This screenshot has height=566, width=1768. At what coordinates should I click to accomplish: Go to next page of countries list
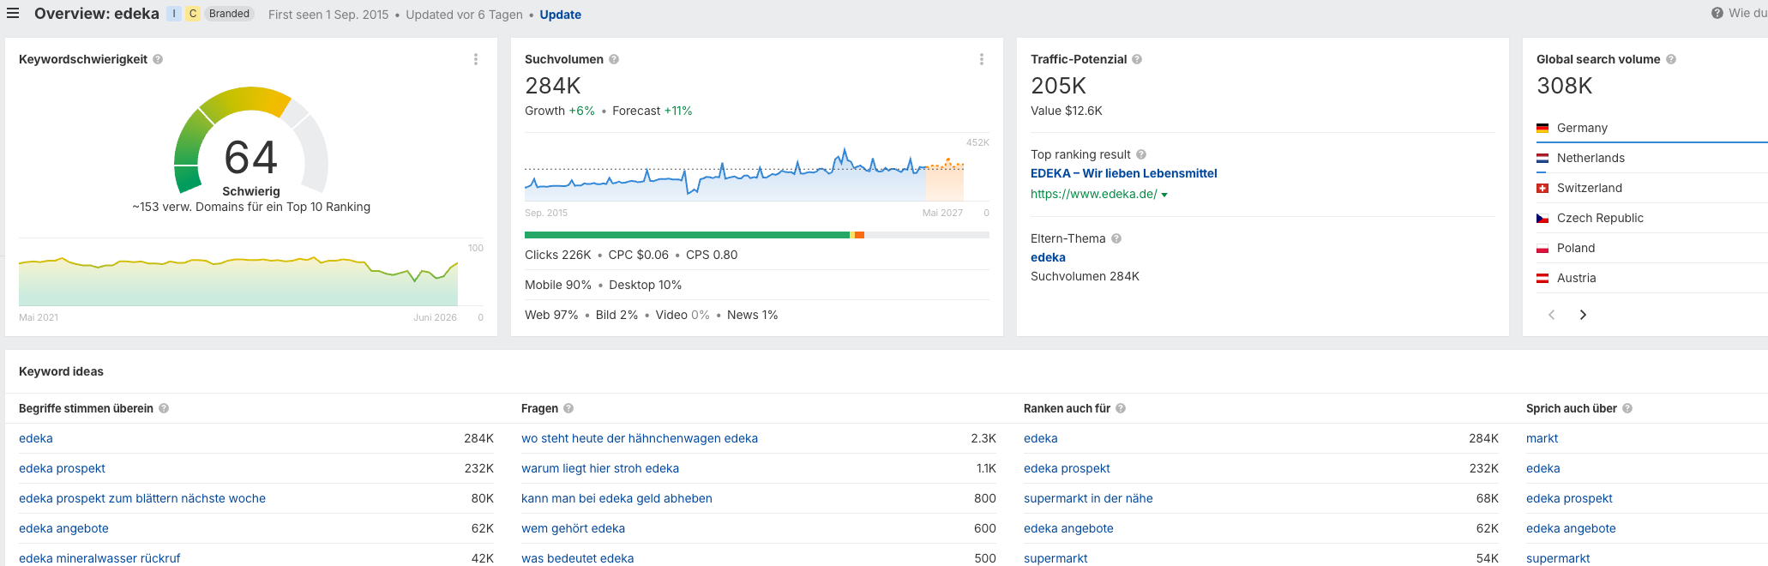pos(1583,315)
